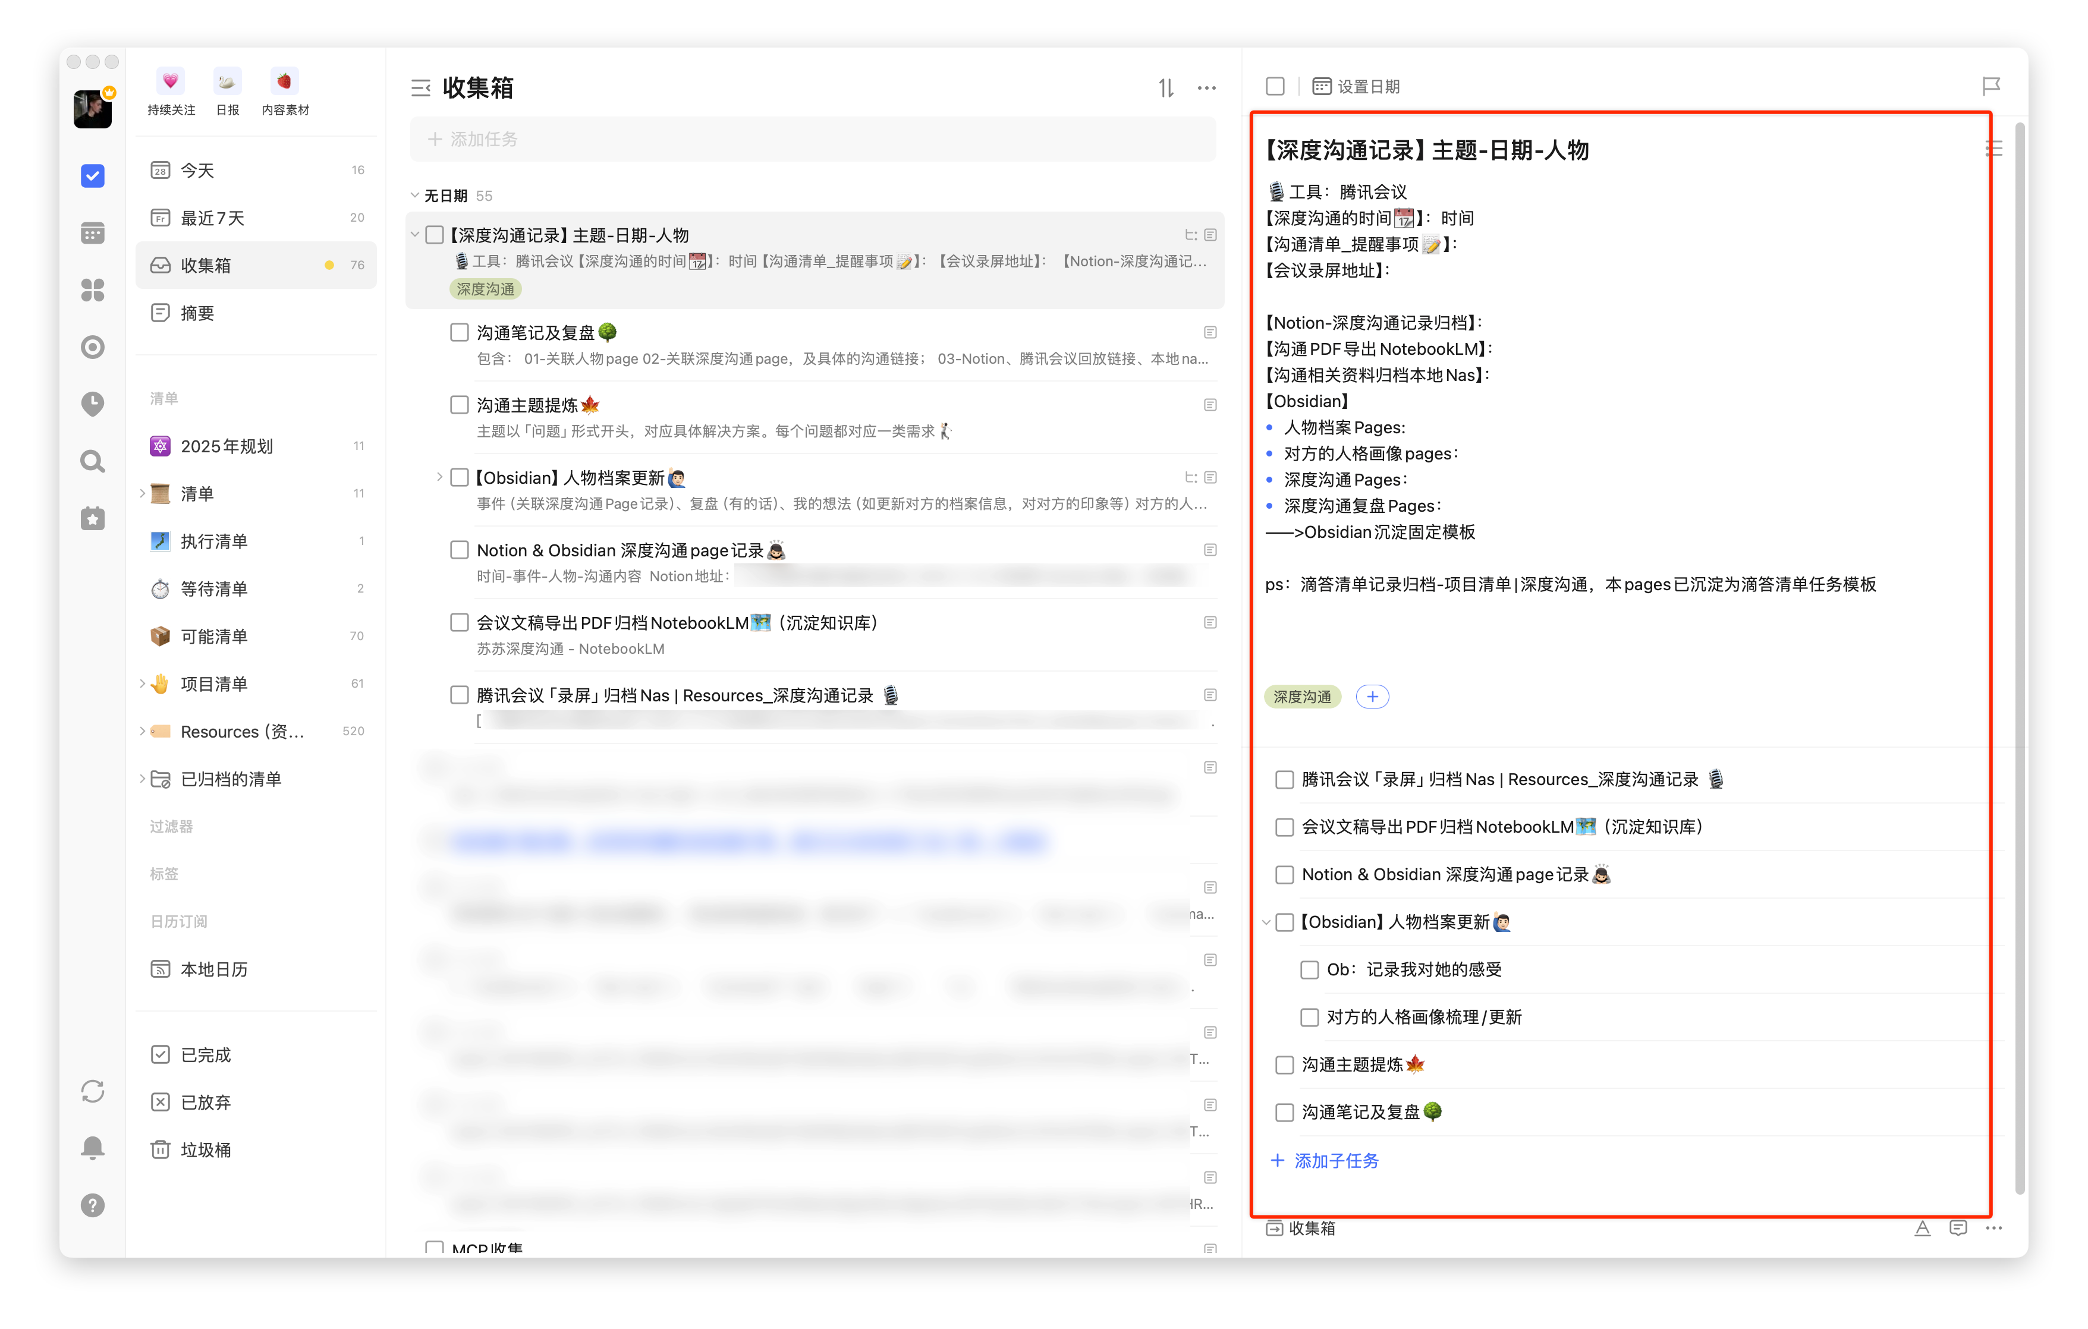Viewport: 2088px width, 1329px height.
Task: Open the Pomodoro focus icon in left rail
Action: coord(93,348)
